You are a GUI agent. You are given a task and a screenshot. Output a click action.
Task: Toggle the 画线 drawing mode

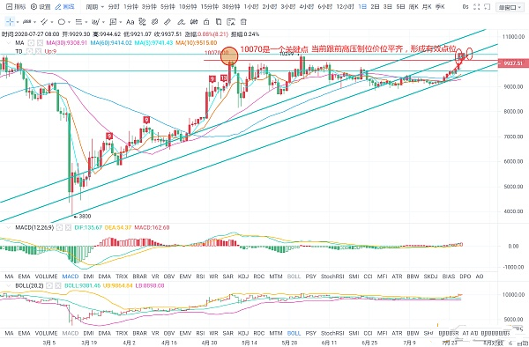click(64, 6)
